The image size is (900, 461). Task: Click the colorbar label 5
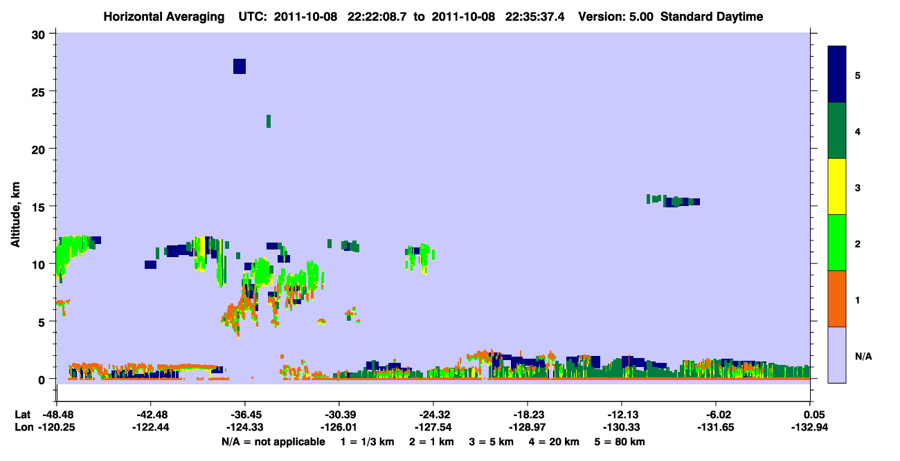pos(858,75)
